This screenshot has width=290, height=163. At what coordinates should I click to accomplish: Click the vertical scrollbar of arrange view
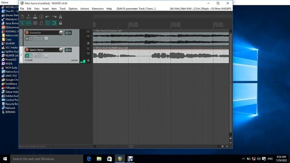click(x=231, y=82)
